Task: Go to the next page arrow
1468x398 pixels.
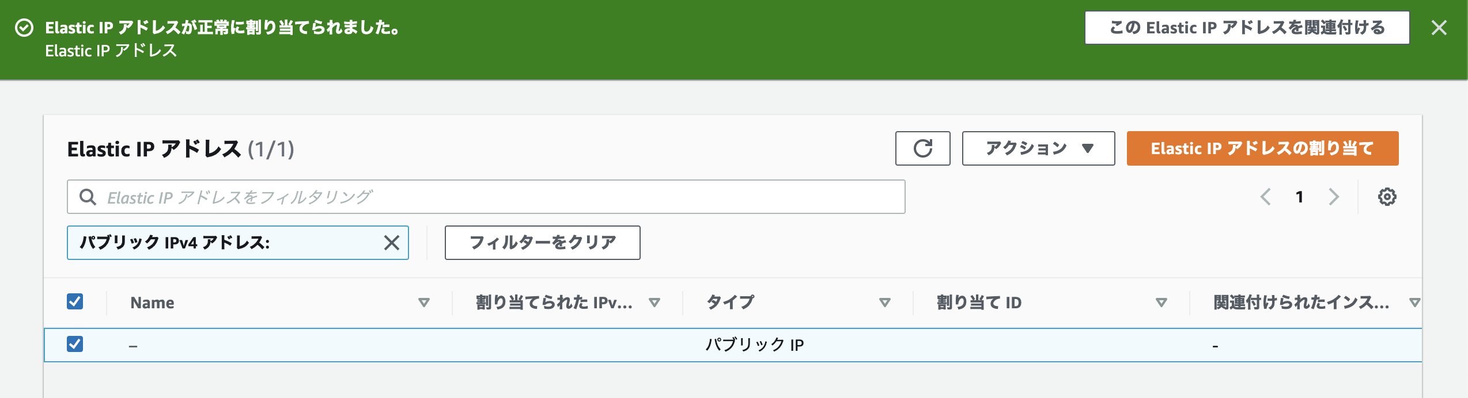Action: click(1333, 197)
